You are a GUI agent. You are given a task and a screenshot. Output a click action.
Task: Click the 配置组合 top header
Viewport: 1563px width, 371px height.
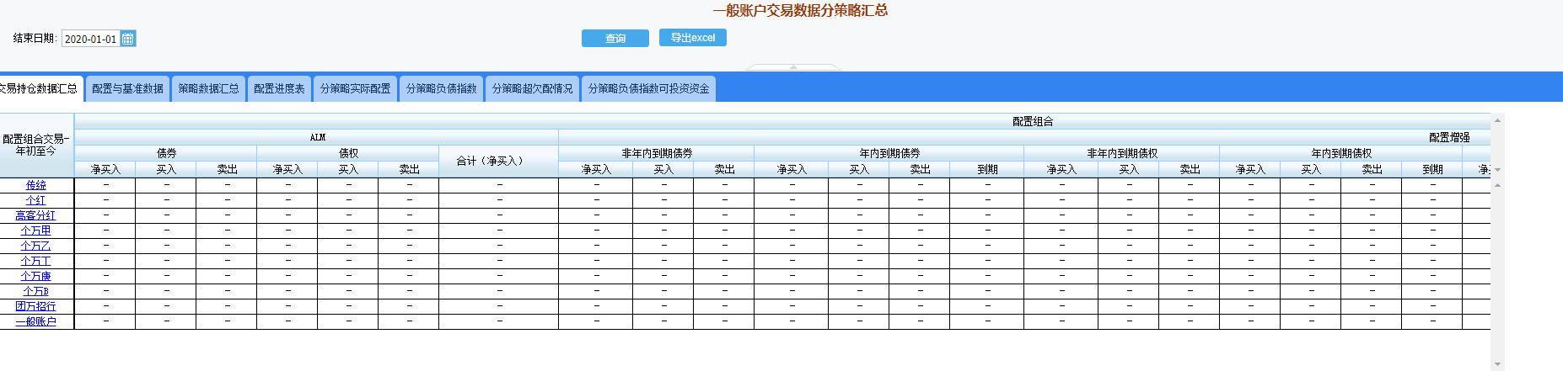[x=1032, y=121]
